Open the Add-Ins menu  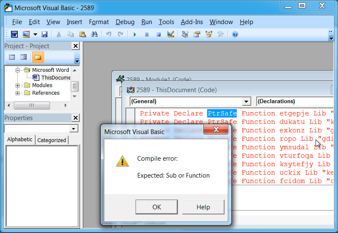[x=192, y=22]
